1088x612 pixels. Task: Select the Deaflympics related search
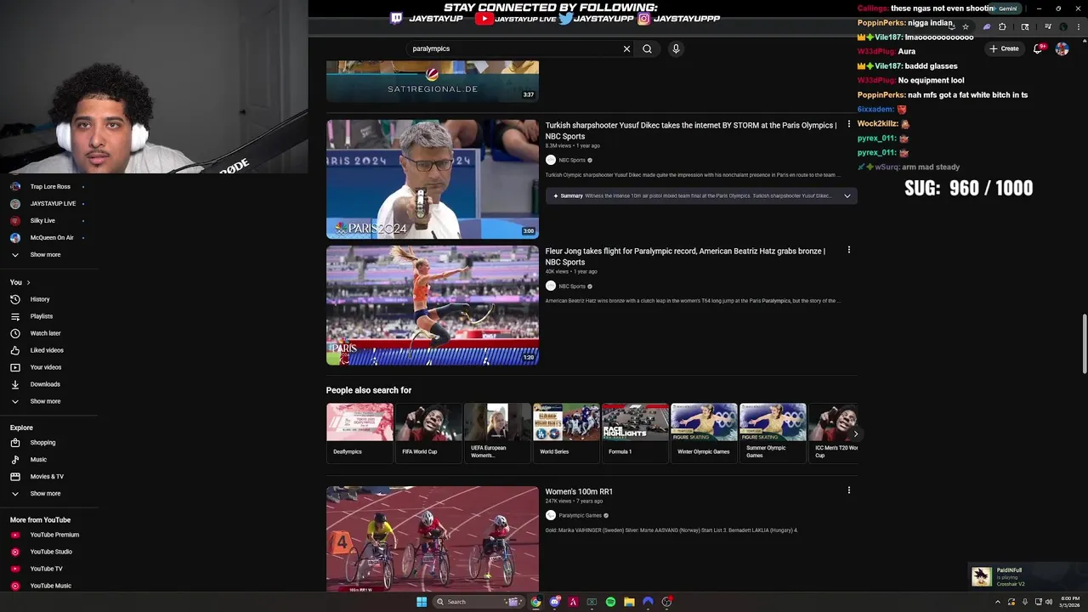point(360,433)
